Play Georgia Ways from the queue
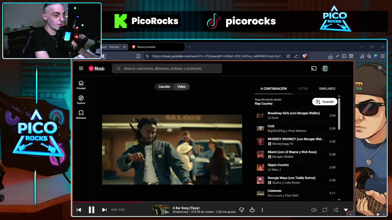 pos(296,180)
